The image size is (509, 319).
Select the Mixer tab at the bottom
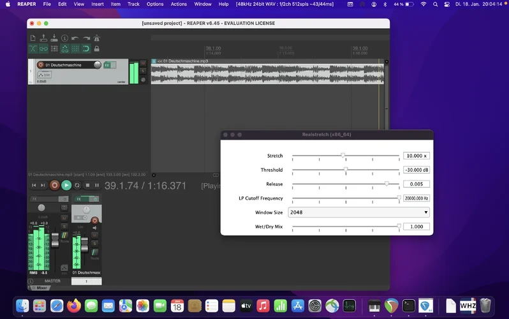41,288
